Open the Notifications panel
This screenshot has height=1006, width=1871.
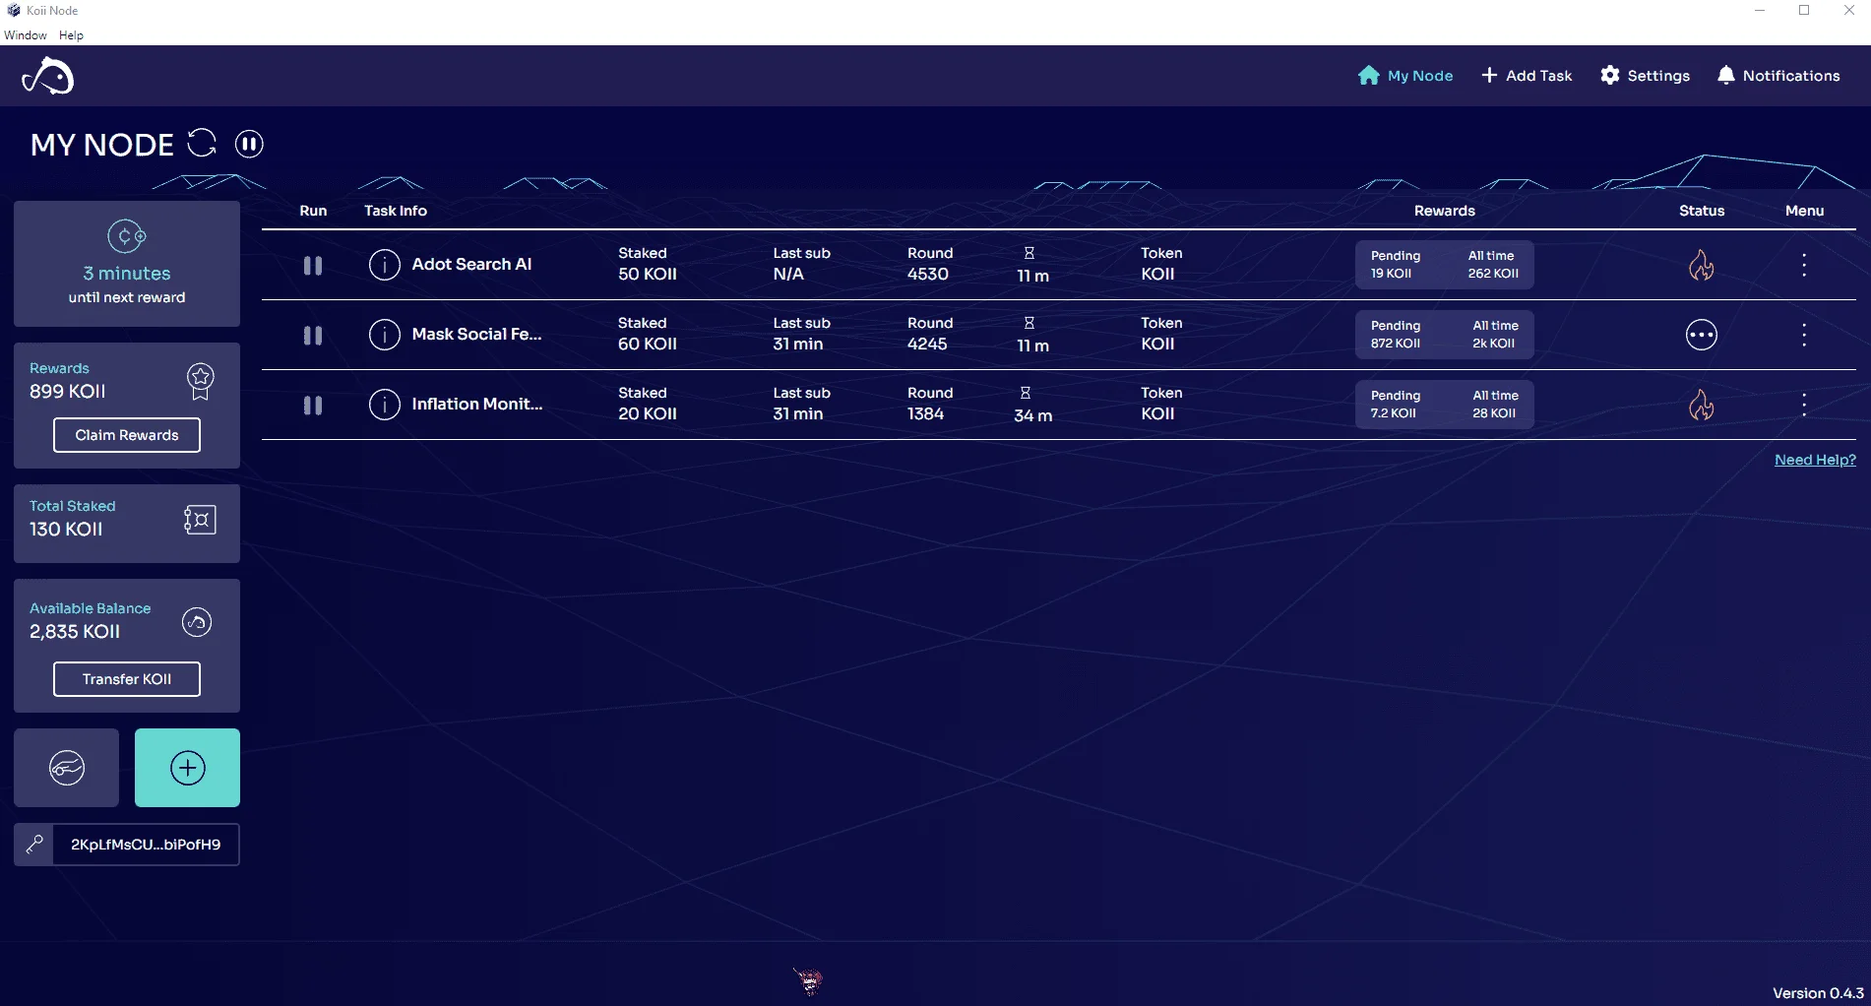point(1778,76)
